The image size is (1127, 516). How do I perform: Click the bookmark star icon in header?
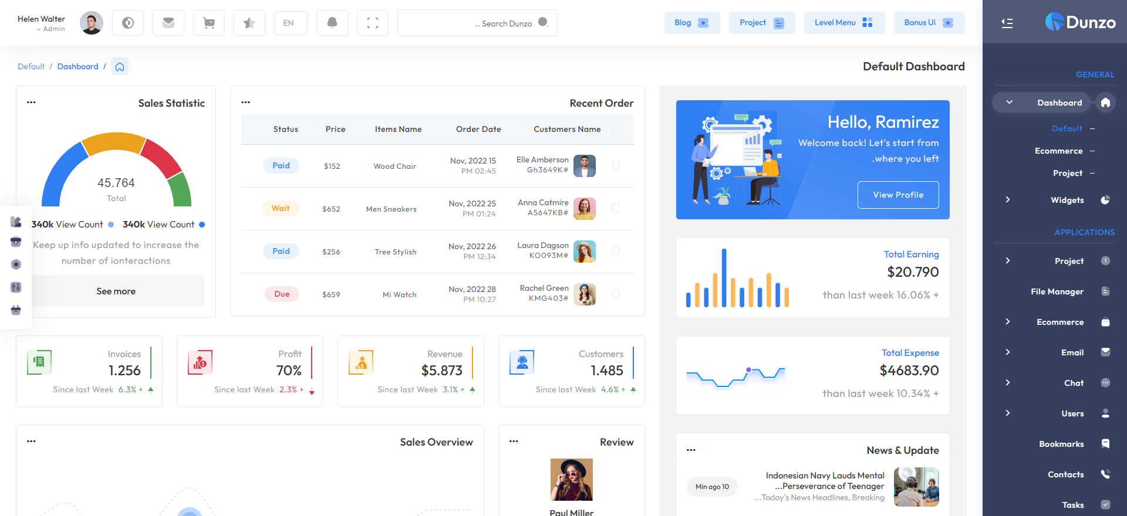pos(249,23)
